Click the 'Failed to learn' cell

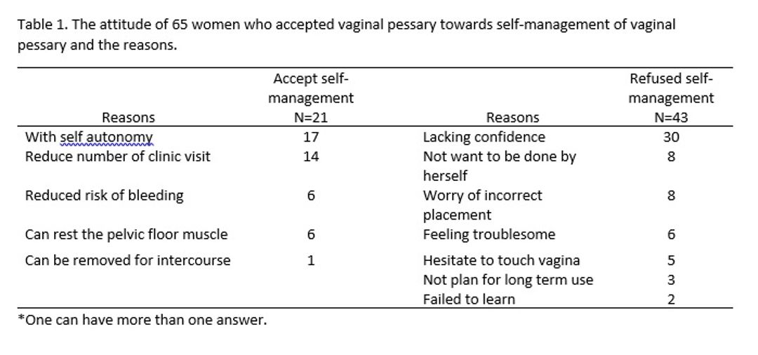click(469, 300)
